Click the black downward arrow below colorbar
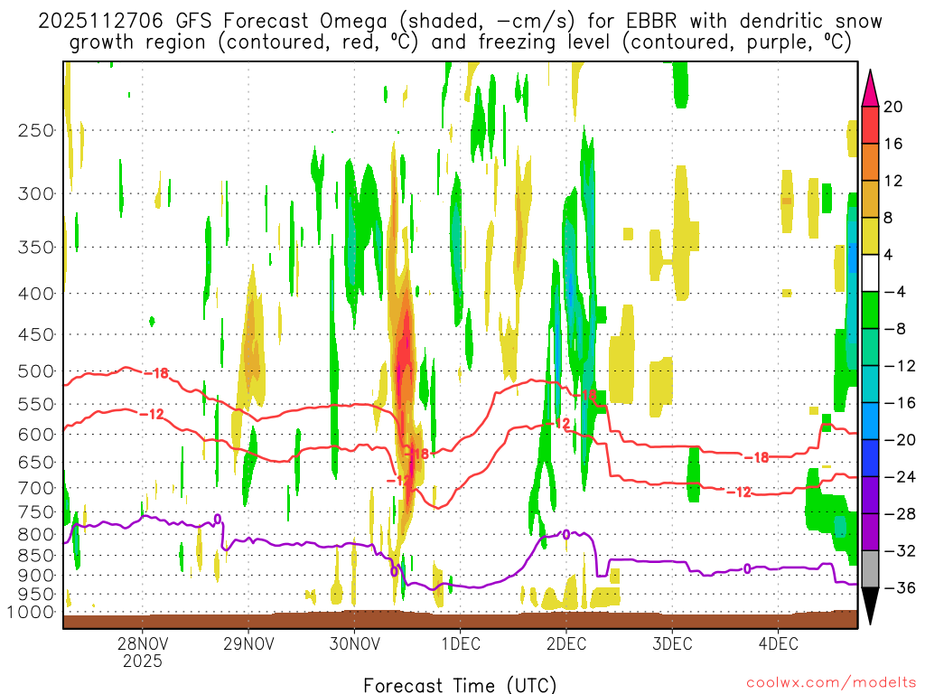This screenshot has height=694, width=925. click(x=870, y=606)
